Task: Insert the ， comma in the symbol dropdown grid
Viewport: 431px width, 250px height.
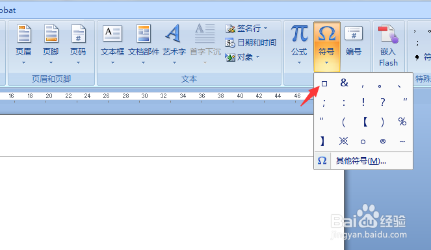Action: pyautogui.click(x=363, y=86)
